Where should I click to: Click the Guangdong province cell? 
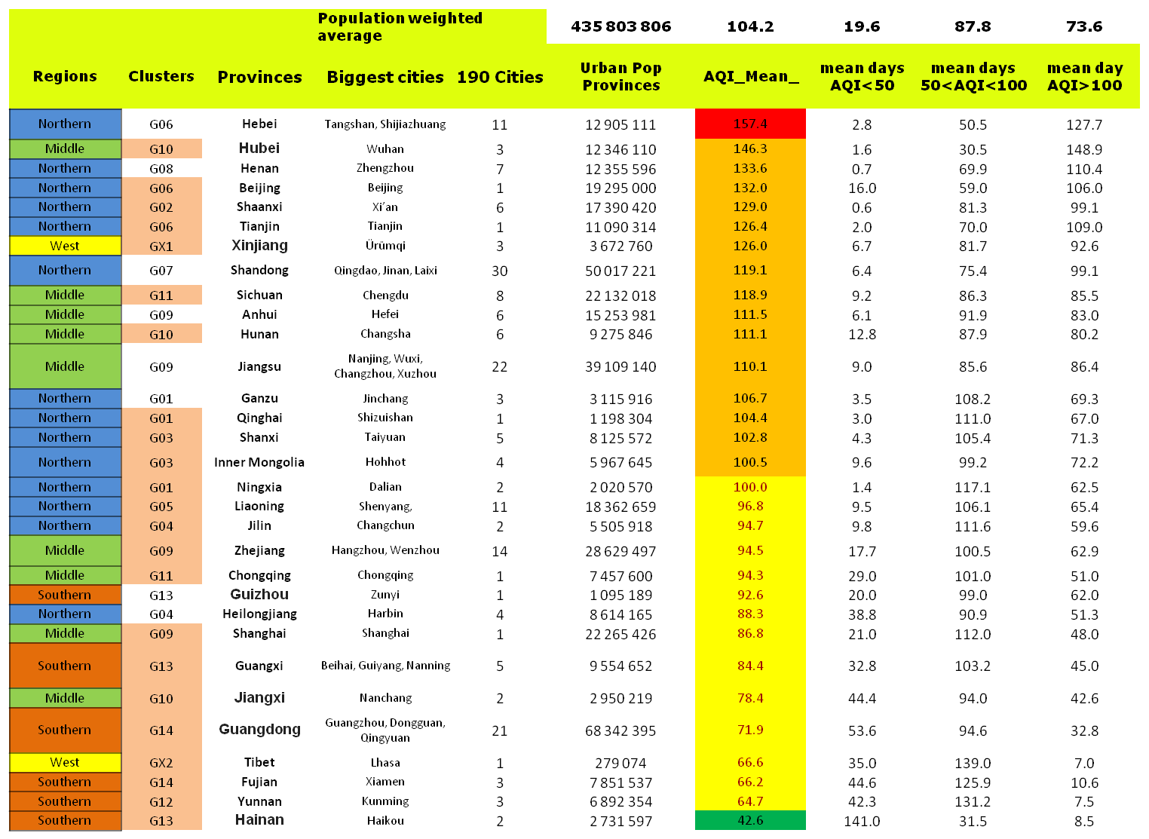pos(259,729)
